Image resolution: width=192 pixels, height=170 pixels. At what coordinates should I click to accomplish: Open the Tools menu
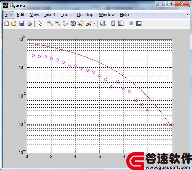pos(66,15)
